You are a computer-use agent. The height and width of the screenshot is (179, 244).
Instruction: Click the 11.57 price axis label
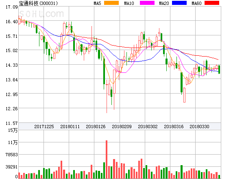12,123
